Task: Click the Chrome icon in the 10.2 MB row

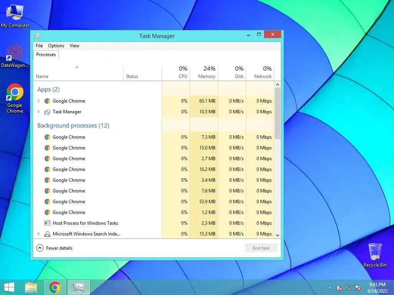Action: pos(47,169)
